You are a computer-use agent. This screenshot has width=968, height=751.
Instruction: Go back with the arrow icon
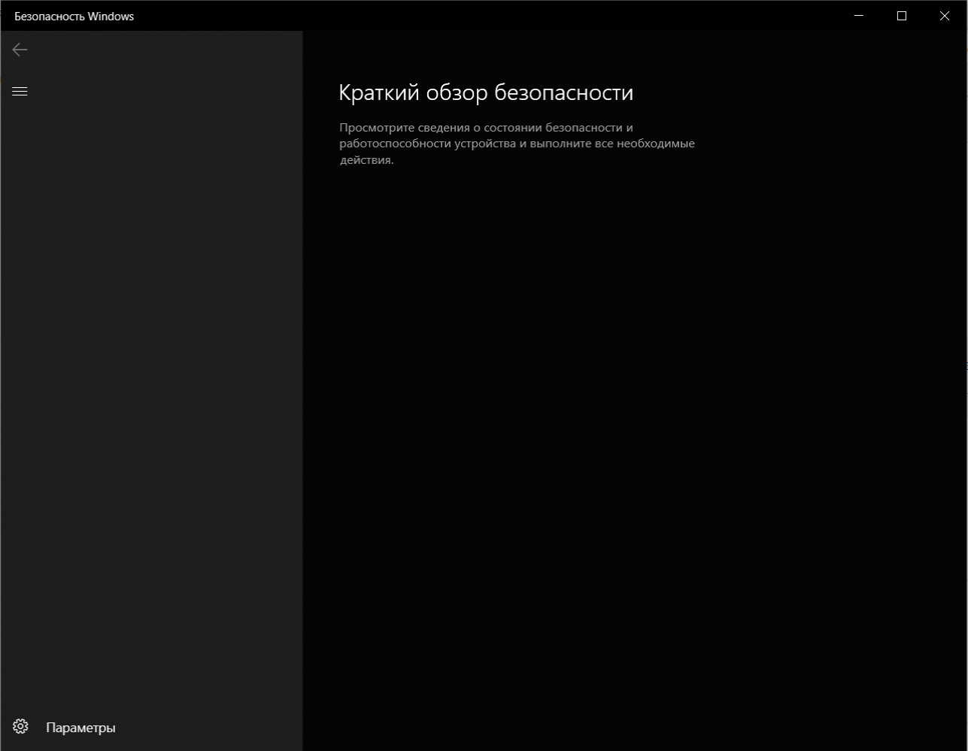point(20,50)
